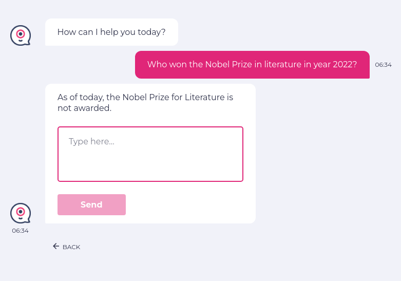Click the 06:34 timestamp under the bot avatar
Screen dimensions: 401x281
21,231
